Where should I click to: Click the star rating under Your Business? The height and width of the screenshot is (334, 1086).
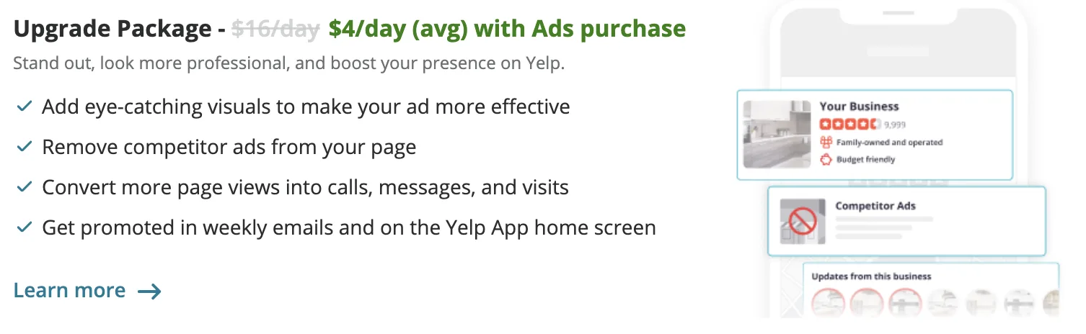(850, 125)
